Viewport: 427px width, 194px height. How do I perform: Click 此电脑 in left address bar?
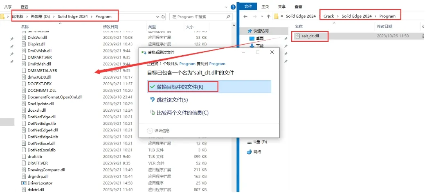pos(18,17)
